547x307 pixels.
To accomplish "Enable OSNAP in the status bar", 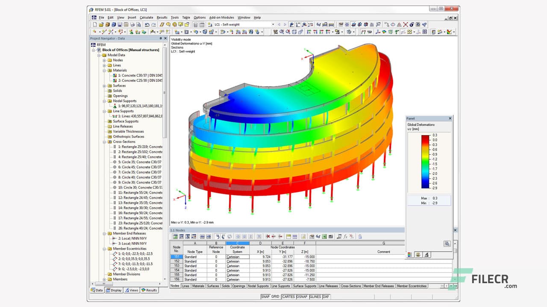I will (x=302, y=297).
